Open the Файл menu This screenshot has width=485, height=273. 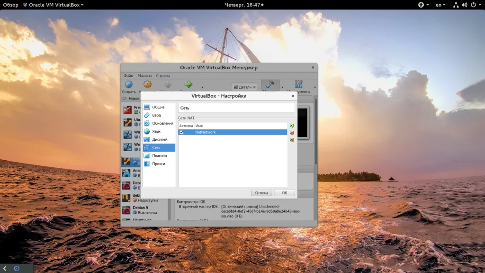128,76
